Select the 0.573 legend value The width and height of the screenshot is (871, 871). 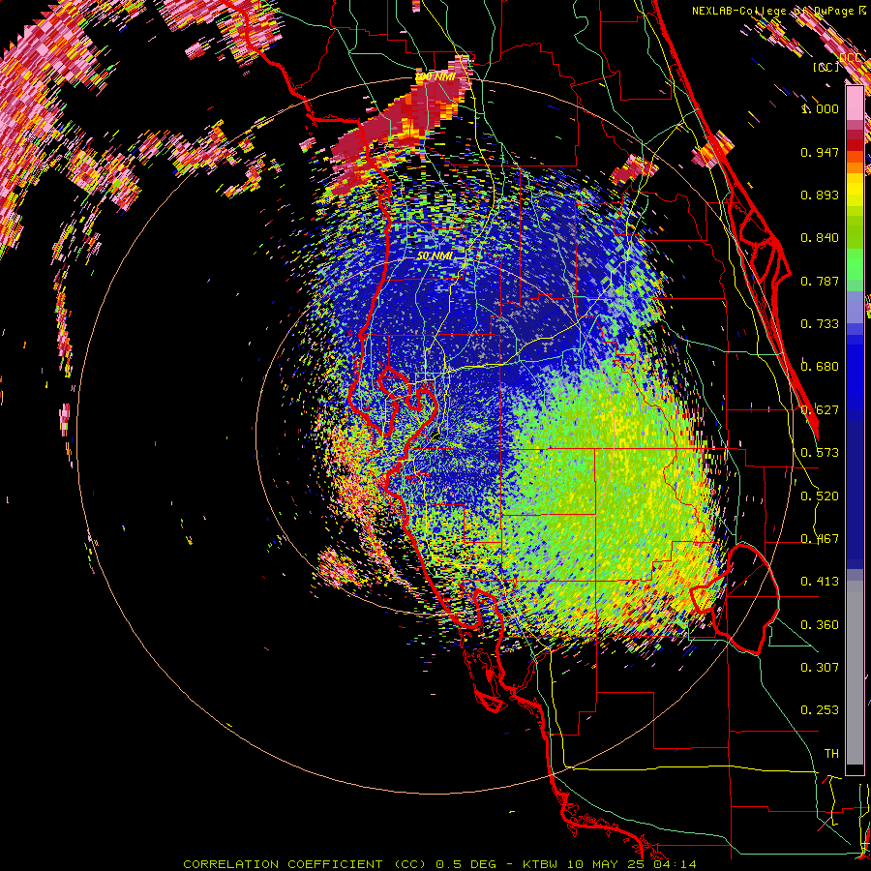pyautogui.click(x=820, y=453)
